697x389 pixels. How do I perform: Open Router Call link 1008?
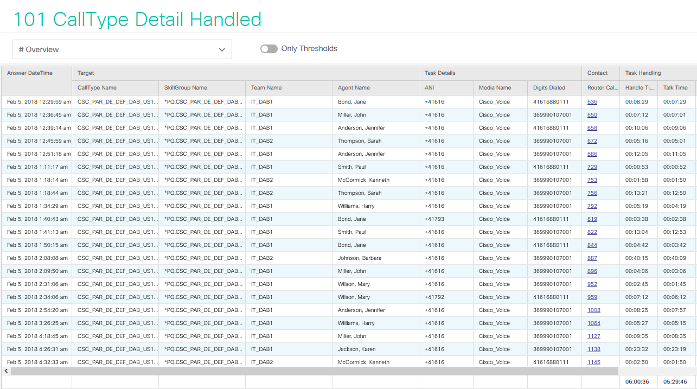pyautogui.click(x=594, y=310)
